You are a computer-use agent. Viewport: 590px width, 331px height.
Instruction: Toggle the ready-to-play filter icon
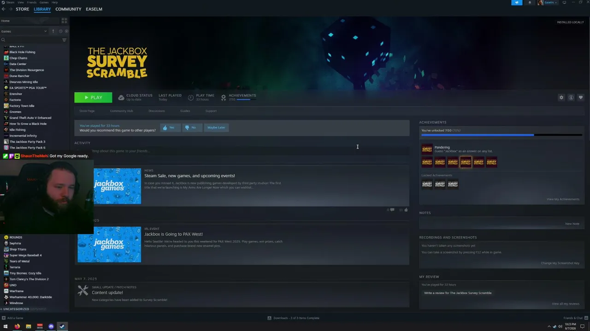(66, 31)
